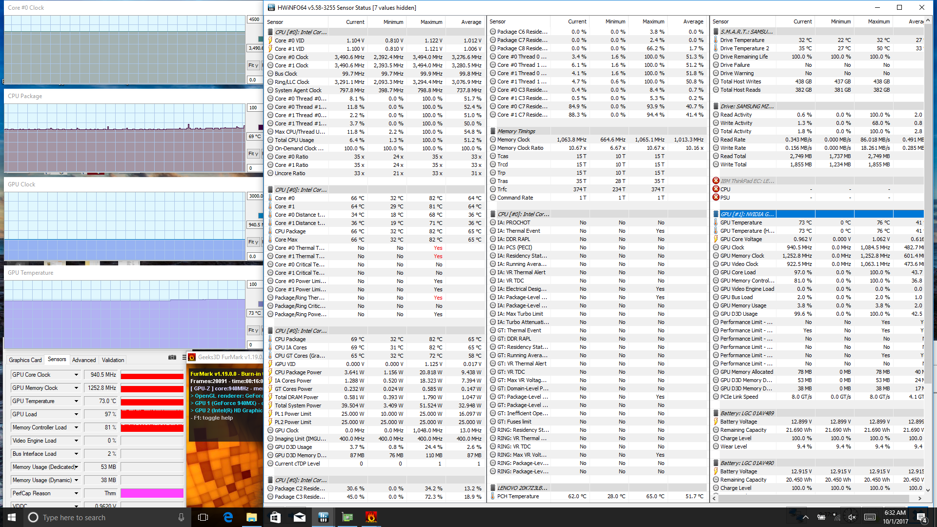The image size is (937, 527).
Task: Select the highlighted GPU [#1]: NVIDIA group row
Action: (818, 214)
